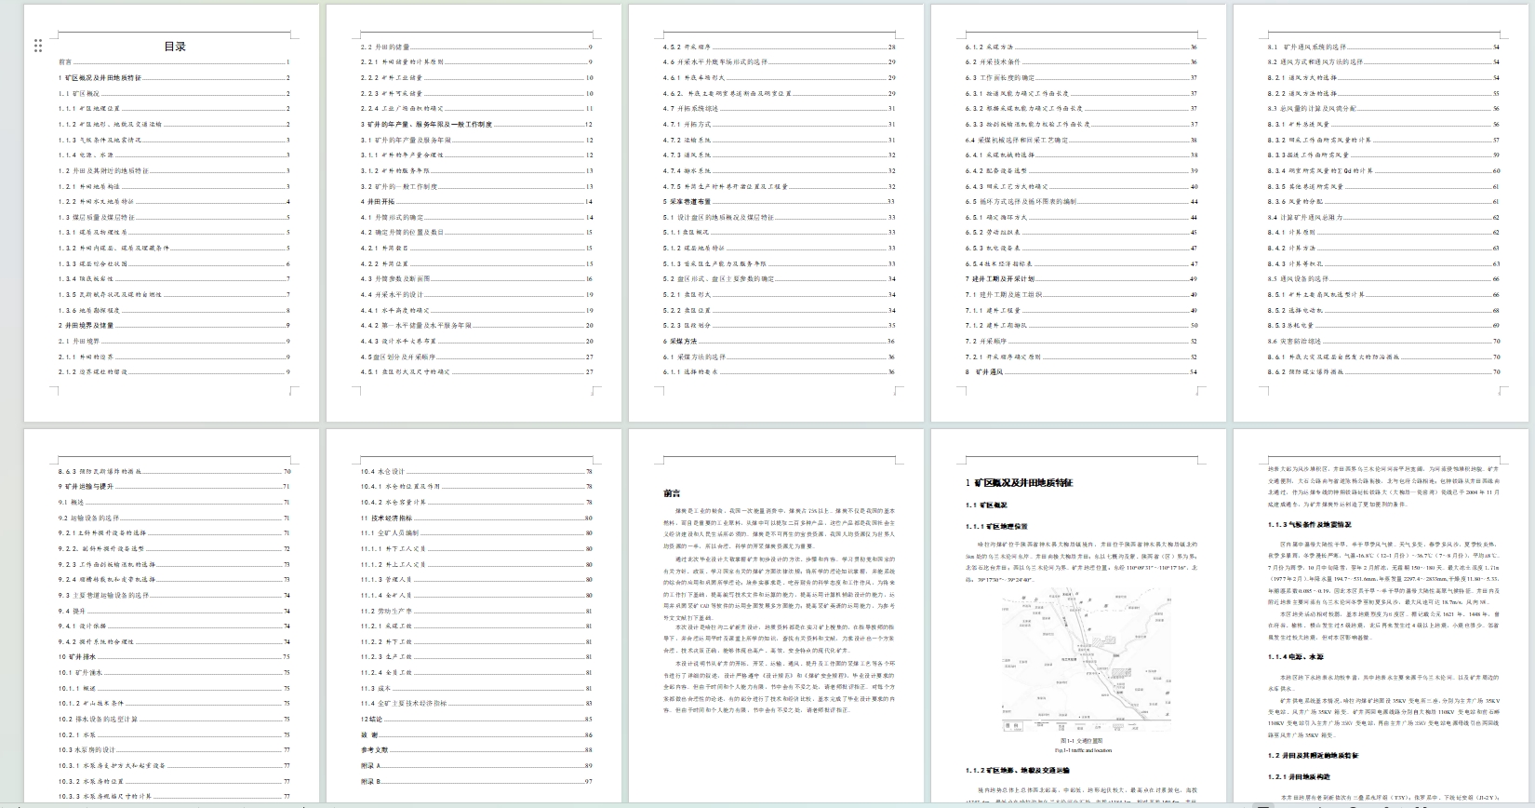This screenshot has width=1535, height=808.
Task: Jump to '11.1 全矿人员编制' entry
Action: [476, 533]
